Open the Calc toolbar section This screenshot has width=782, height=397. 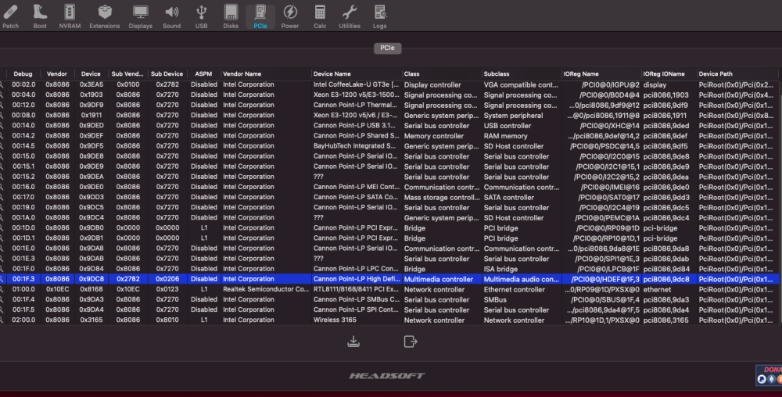tap(320, 16)
